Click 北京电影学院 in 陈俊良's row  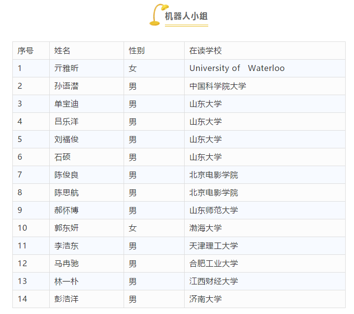pos(214,175)
